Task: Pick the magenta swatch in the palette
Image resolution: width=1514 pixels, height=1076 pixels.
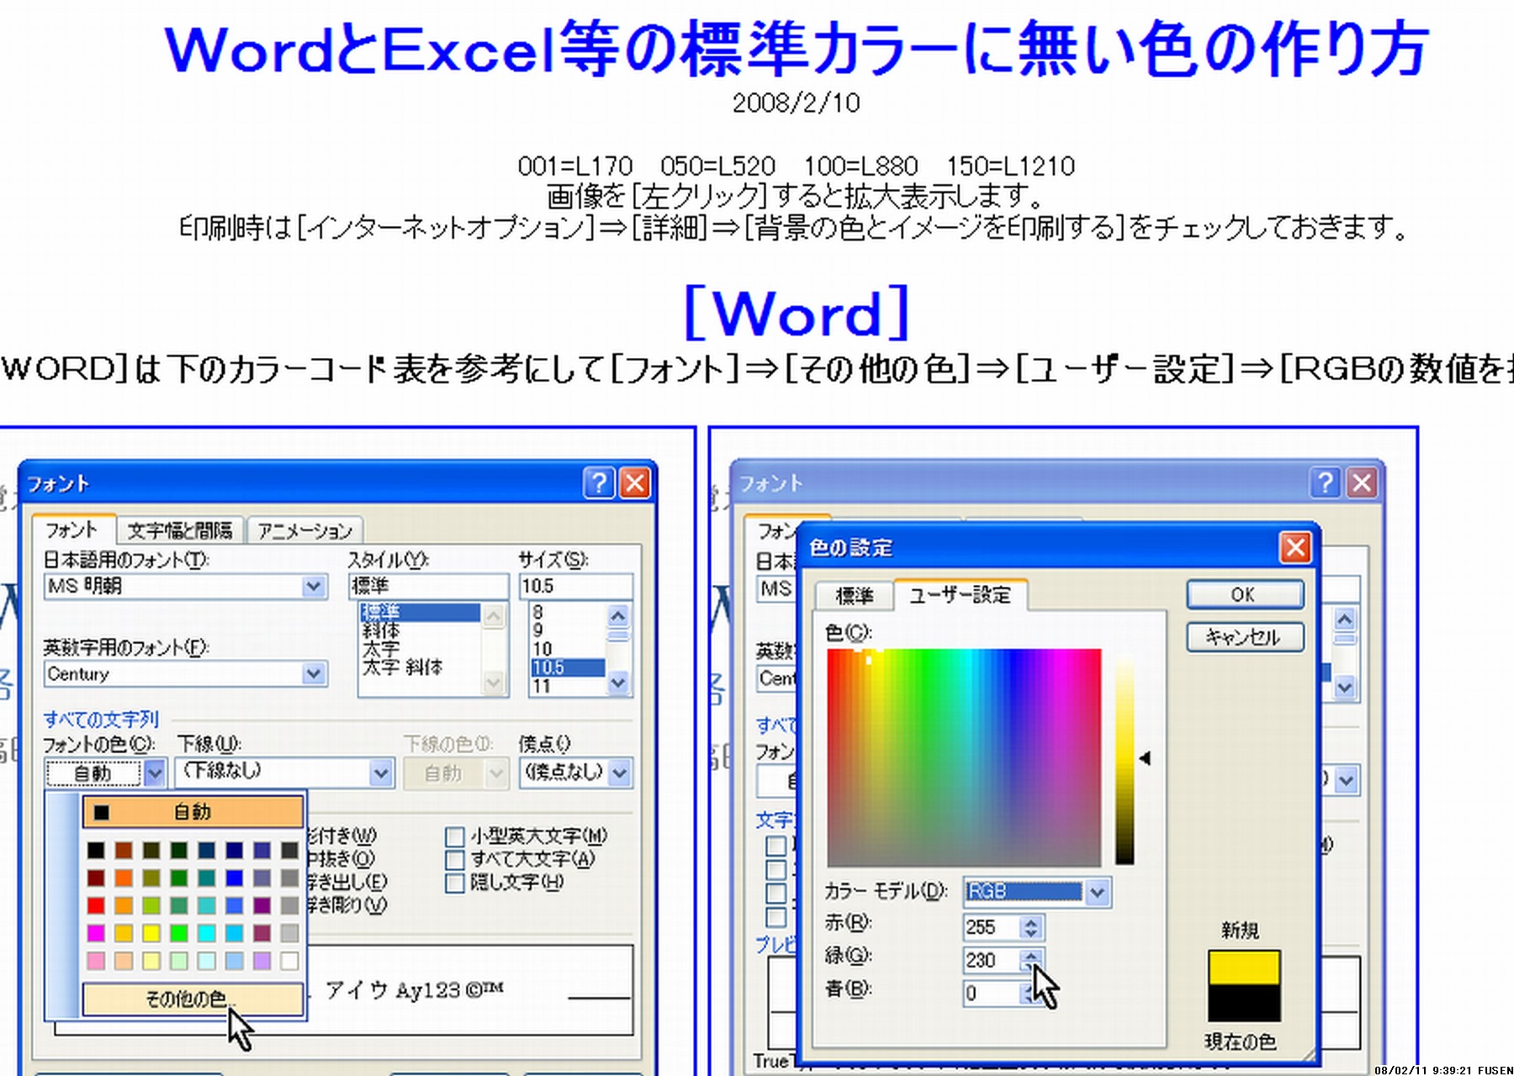Action: 96,933
